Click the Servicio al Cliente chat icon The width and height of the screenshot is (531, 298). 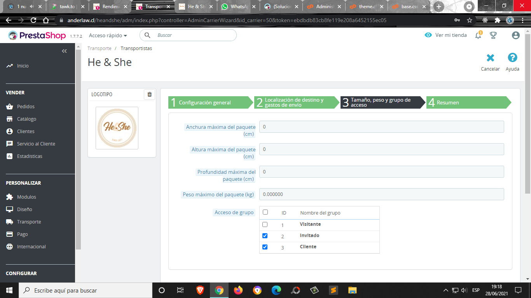point(10,144)
